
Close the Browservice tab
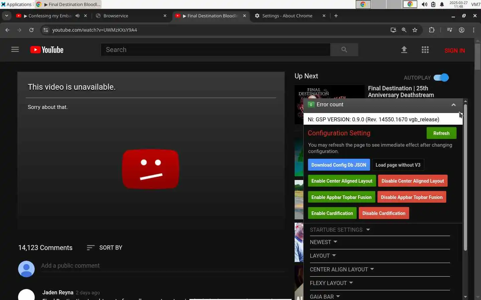coord(165,16)
